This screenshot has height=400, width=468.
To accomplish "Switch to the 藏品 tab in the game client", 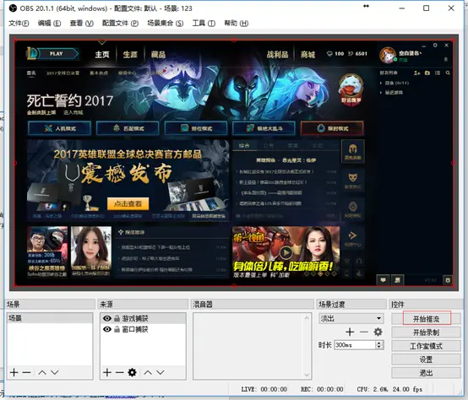I will tap(158, 55).
